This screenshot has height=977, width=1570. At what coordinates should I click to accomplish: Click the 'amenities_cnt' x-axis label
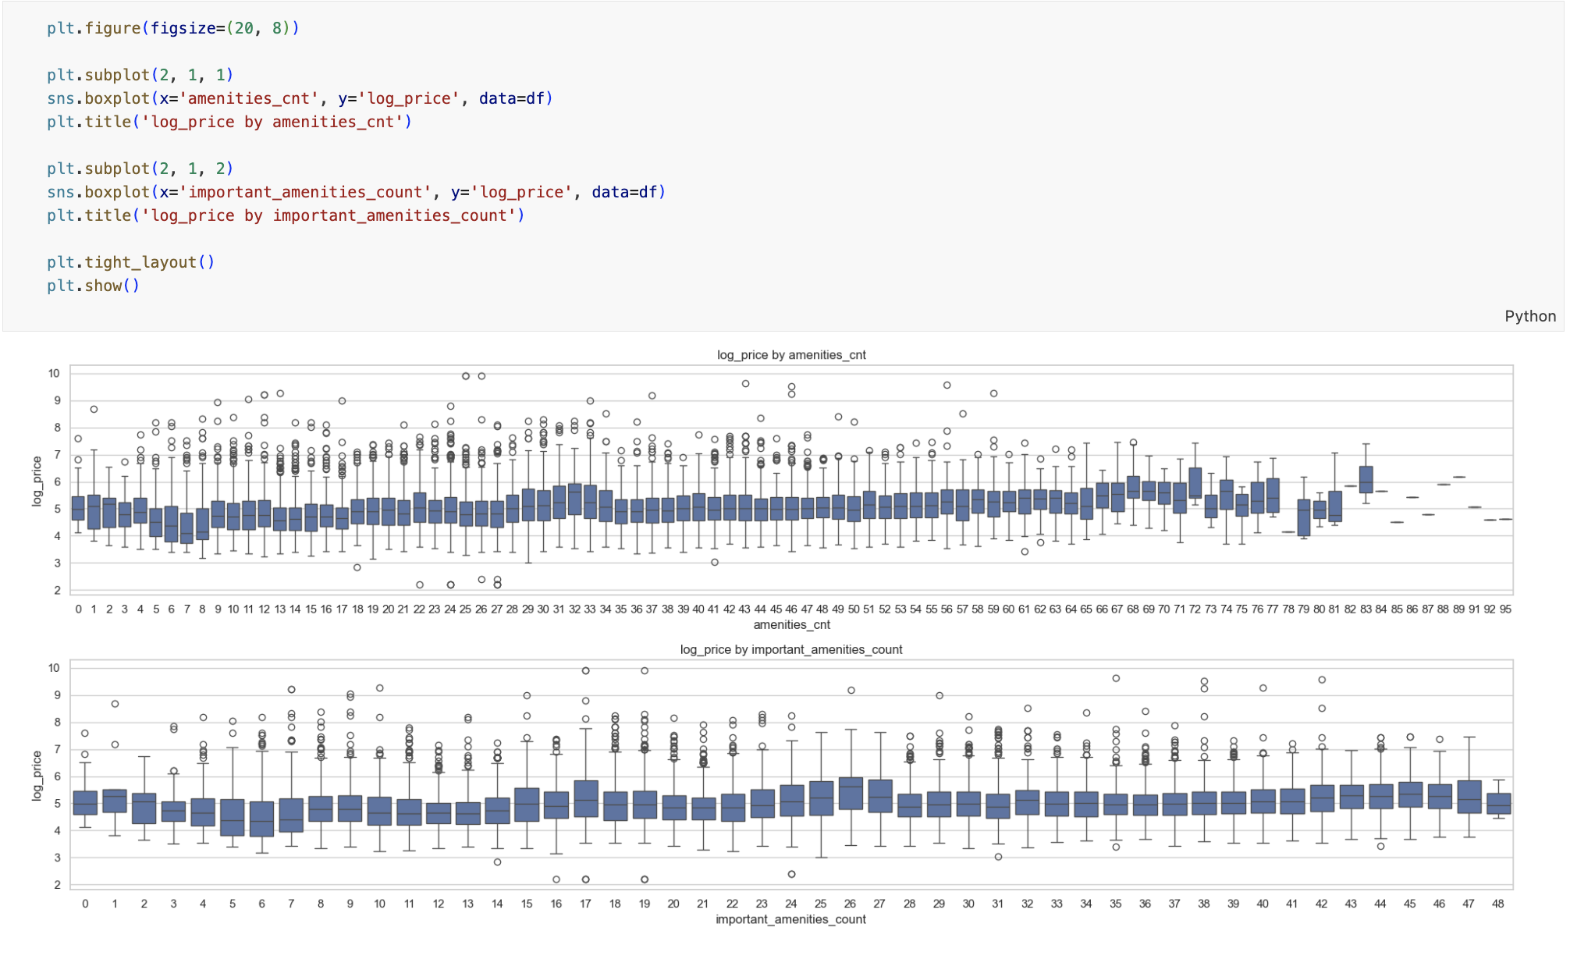[x=791, y=625]
